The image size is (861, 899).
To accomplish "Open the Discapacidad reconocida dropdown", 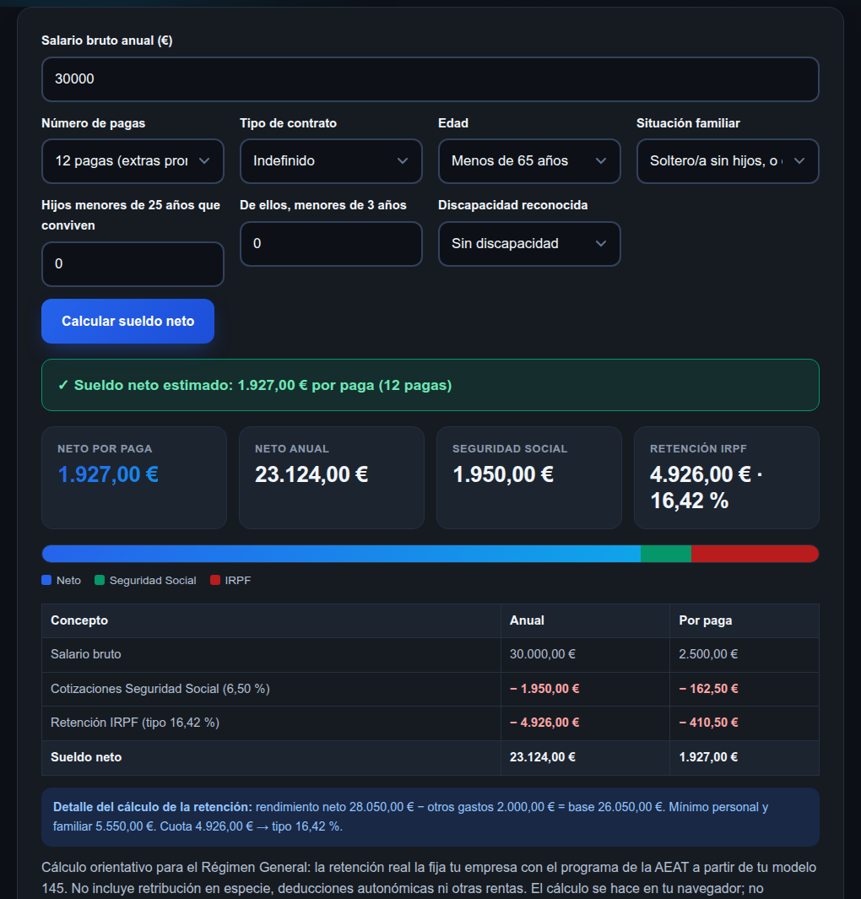I will (x=529, y=244).
